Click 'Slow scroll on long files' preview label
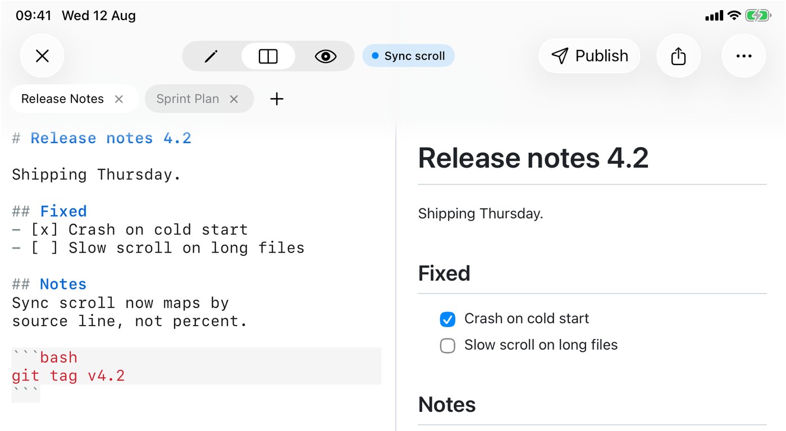 (541, 345)
